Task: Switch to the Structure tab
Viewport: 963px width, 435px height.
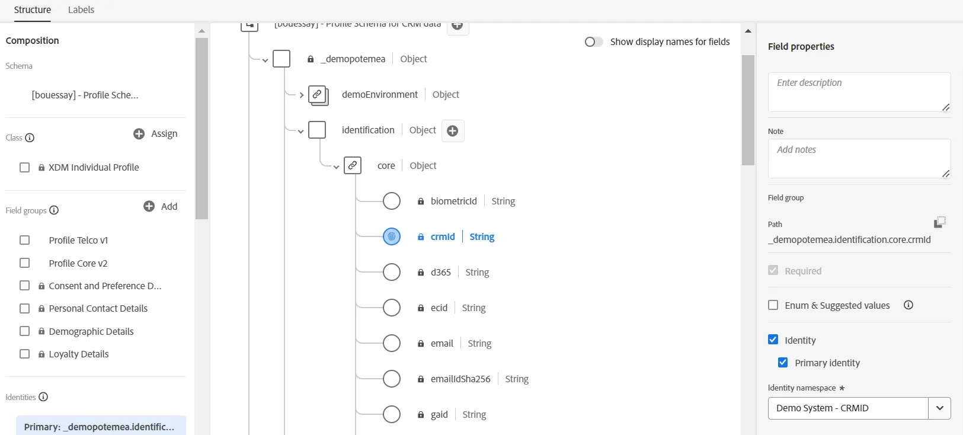Action: (x=33, y=10)
